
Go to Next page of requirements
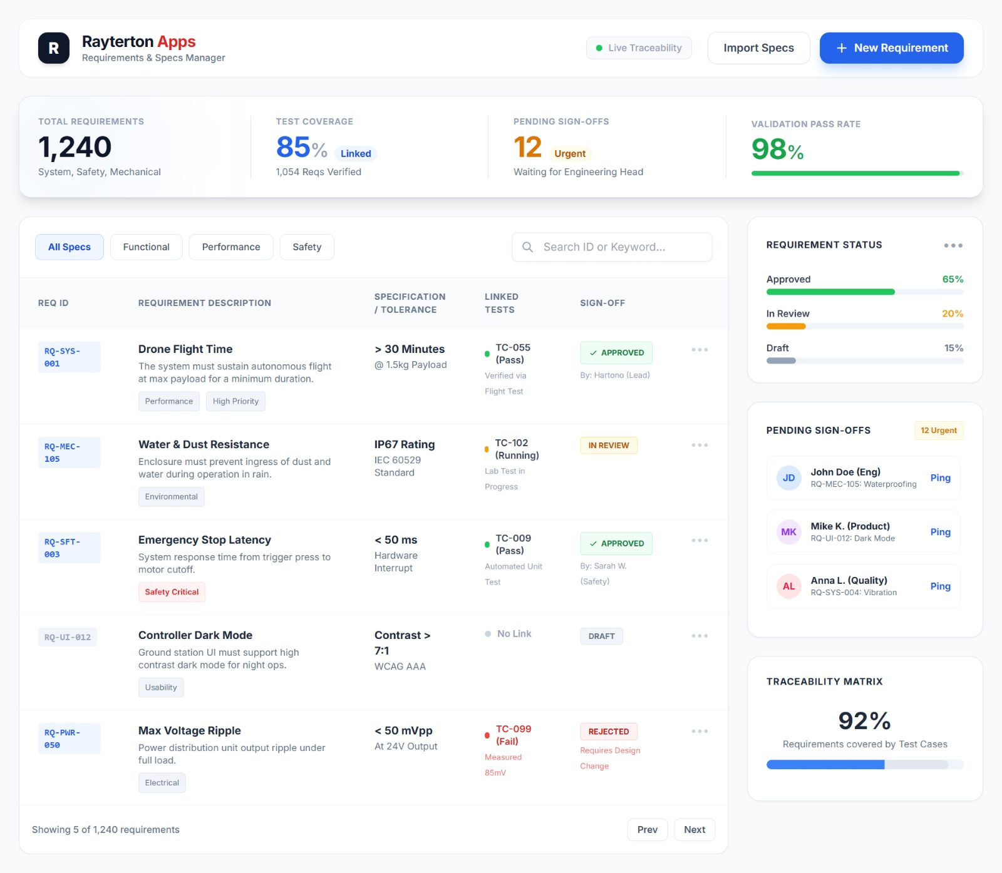coord(694,830)
